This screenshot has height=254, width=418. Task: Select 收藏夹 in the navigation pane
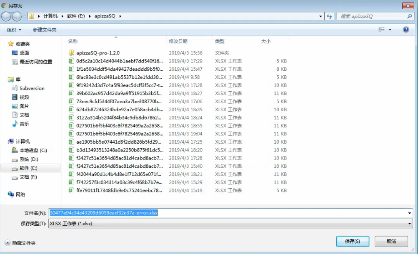[19, 44]
